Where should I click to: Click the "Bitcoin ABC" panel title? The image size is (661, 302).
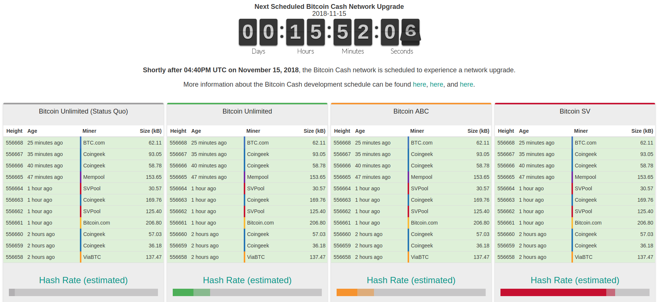click(x=411, y=111)
